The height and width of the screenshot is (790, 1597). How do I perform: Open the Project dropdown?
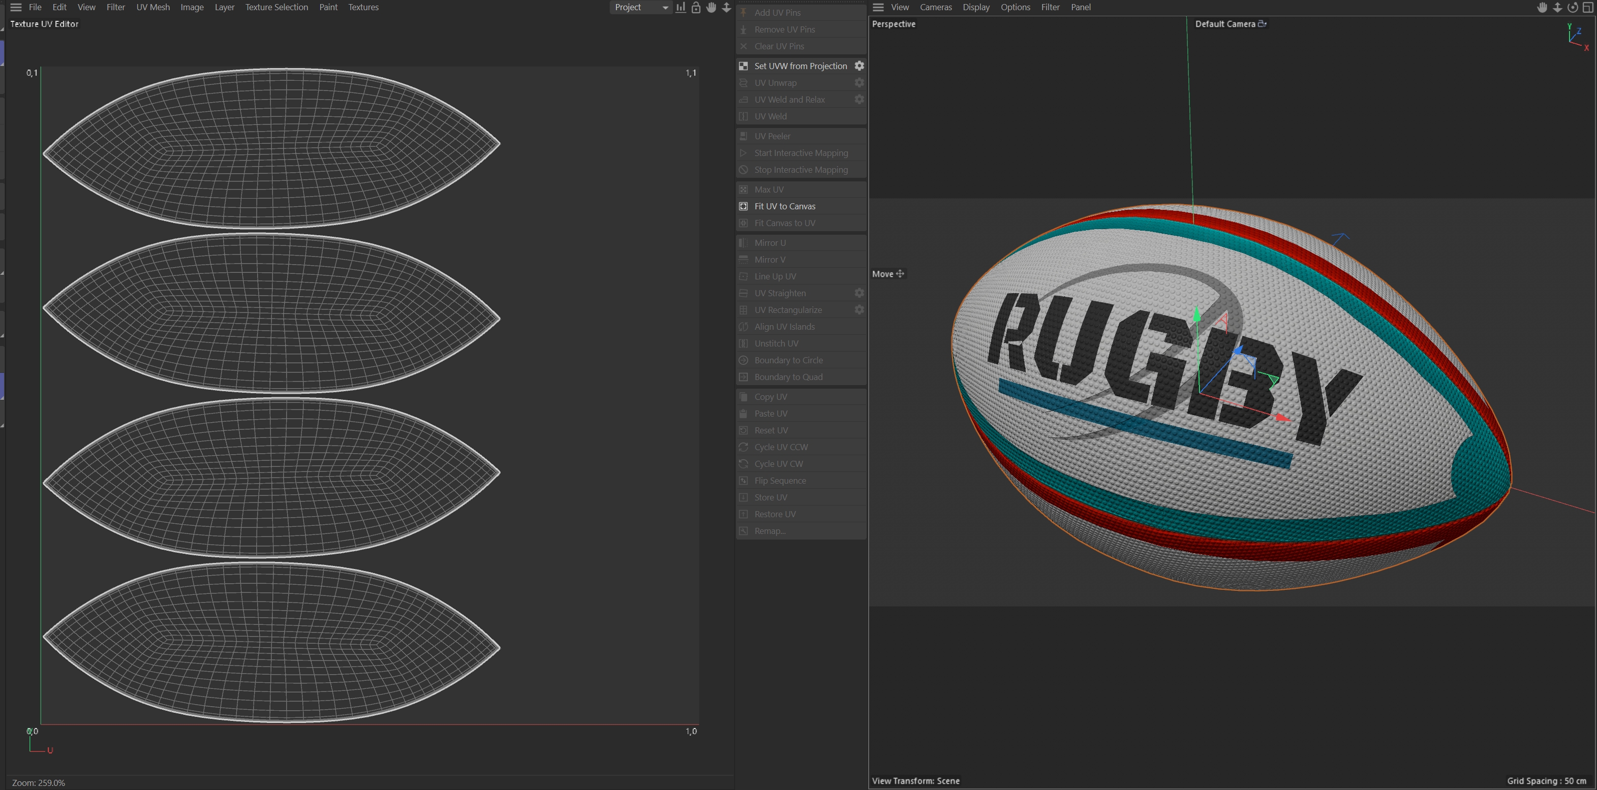tap(640, 8)
